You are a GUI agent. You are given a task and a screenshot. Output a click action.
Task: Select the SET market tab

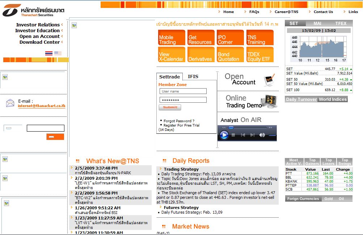coord(295,23)
